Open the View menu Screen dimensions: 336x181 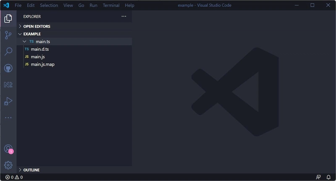[x=68, y=5]
